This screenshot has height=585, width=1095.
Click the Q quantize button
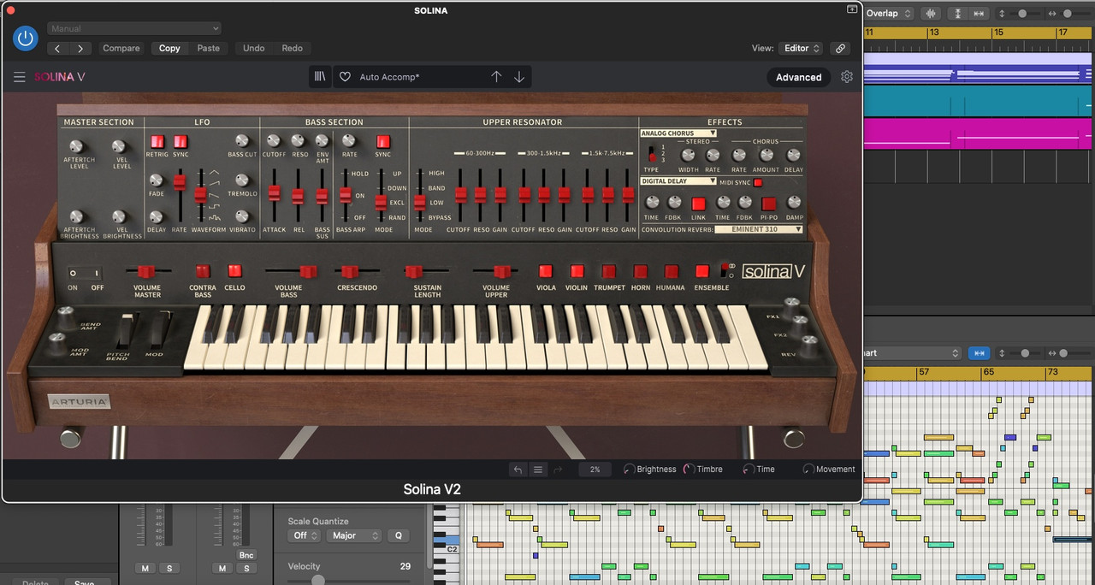pos(398,535)
